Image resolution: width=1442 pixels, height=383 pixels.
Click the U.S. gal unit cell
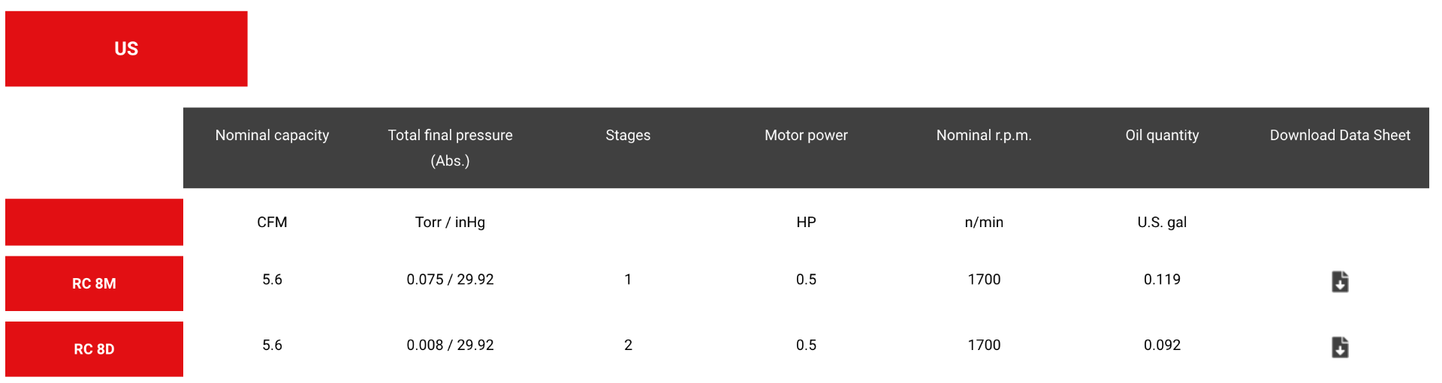pos(1162,222)
